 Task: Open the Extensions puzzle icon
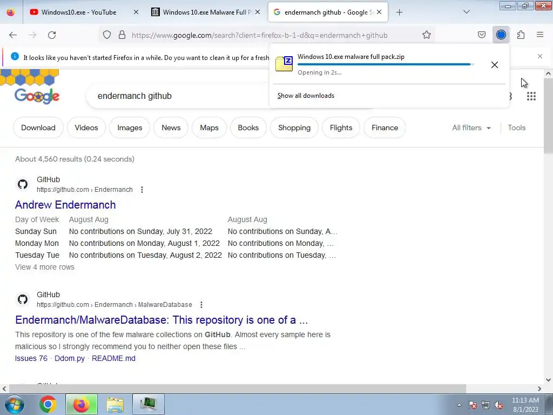pos(521,35)
